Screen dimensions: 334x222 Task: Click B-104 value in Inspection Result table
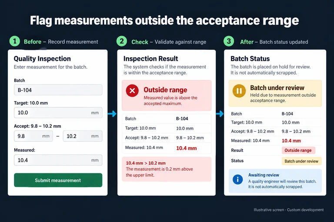(x=182, y=118)
